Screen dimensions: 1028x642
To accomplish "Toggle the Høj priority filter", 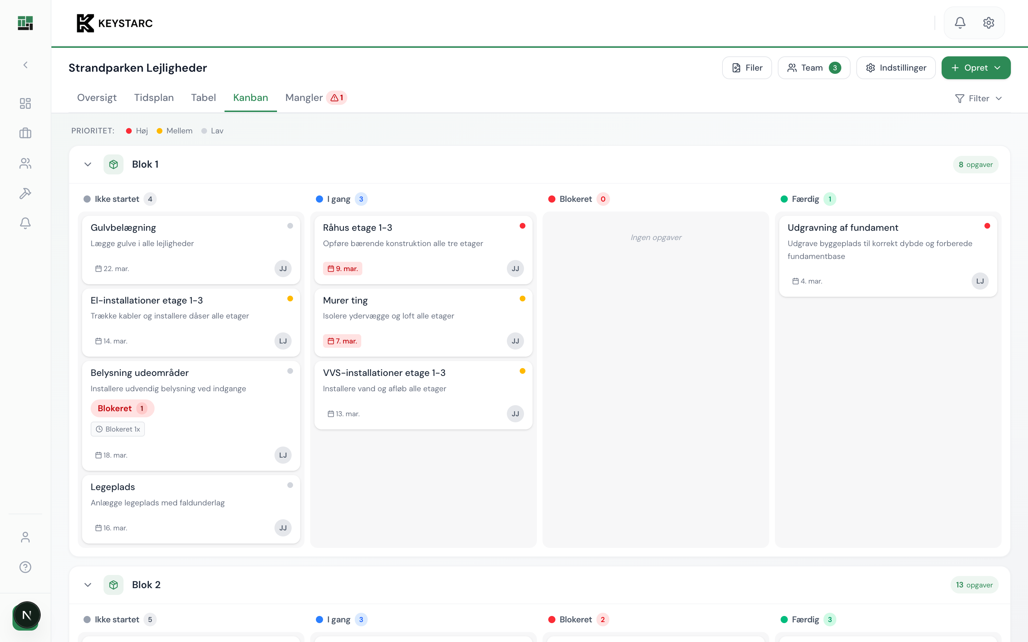I will pos(136,130).
